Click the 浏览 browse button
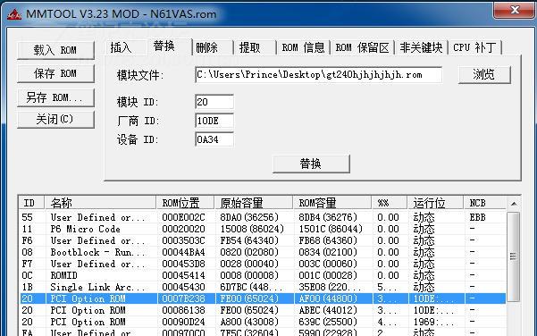 point(484,75)
